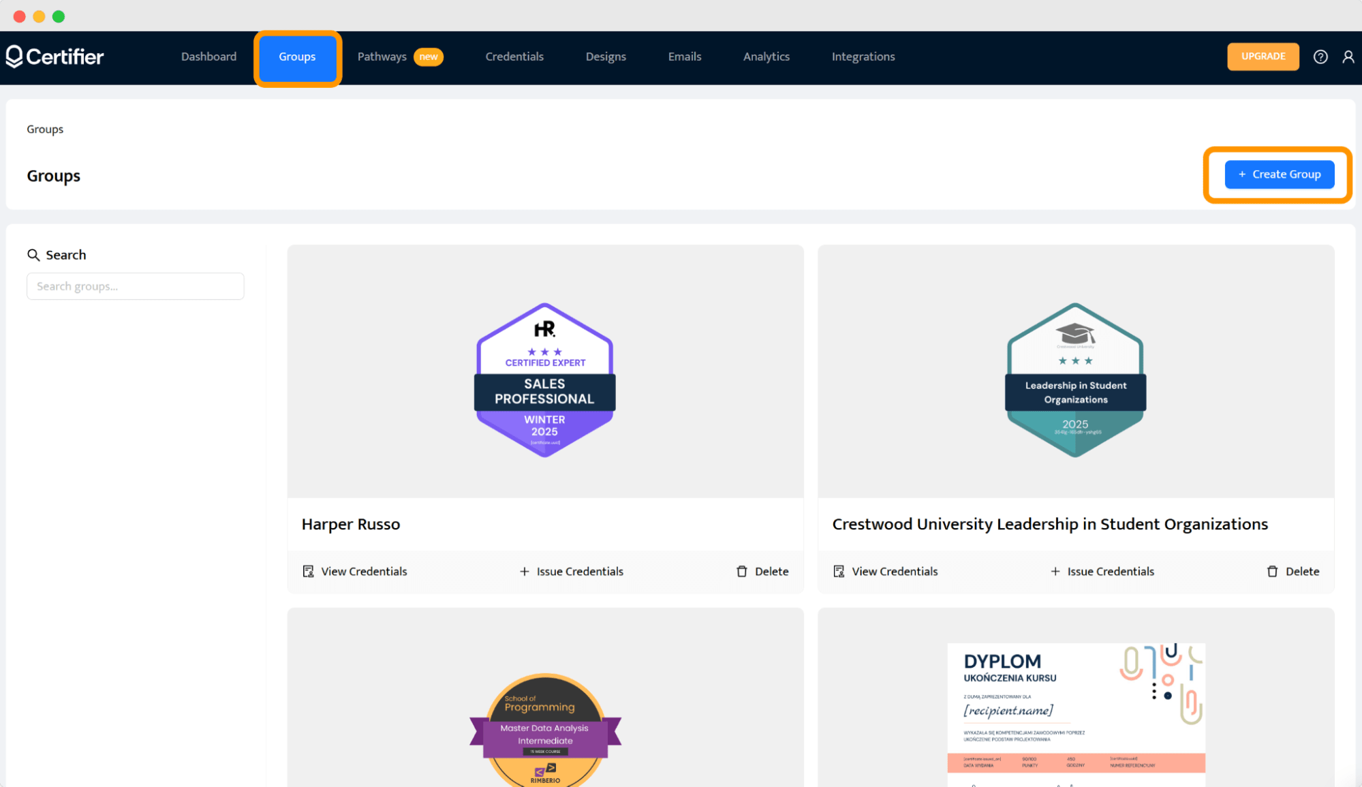Issue Credentials for Harper Russo group
Image resolution: width=1362 pixels, height=787 pixels.
[571, 571]
